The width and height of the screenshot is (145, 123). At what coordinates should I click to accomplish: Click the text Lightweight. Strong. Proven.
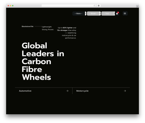[48, 28]
